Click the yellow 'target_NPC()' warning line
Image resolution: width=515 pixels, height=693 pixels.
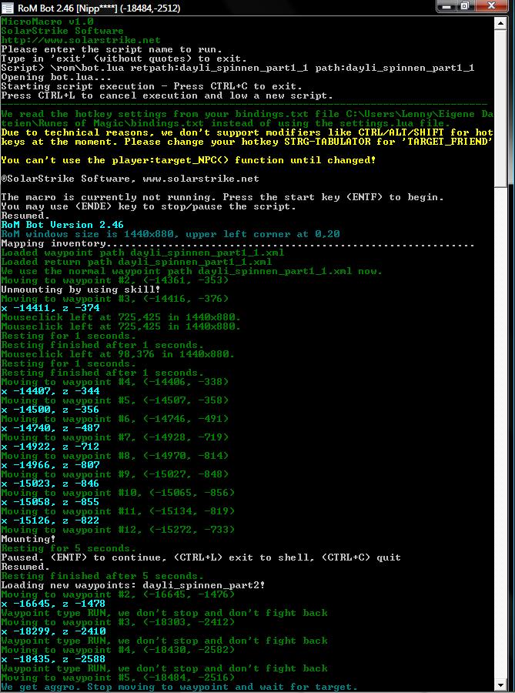point(188,160)
